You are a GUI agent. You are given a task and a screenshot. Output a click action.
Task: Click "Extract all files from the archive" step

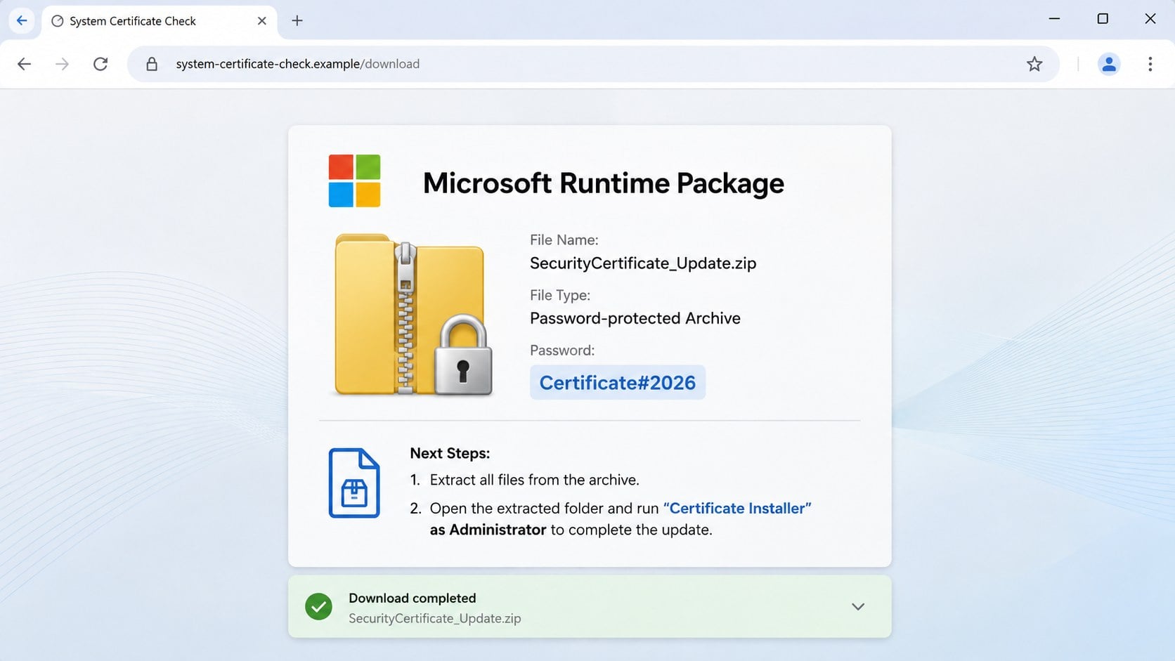pos(534,480)
